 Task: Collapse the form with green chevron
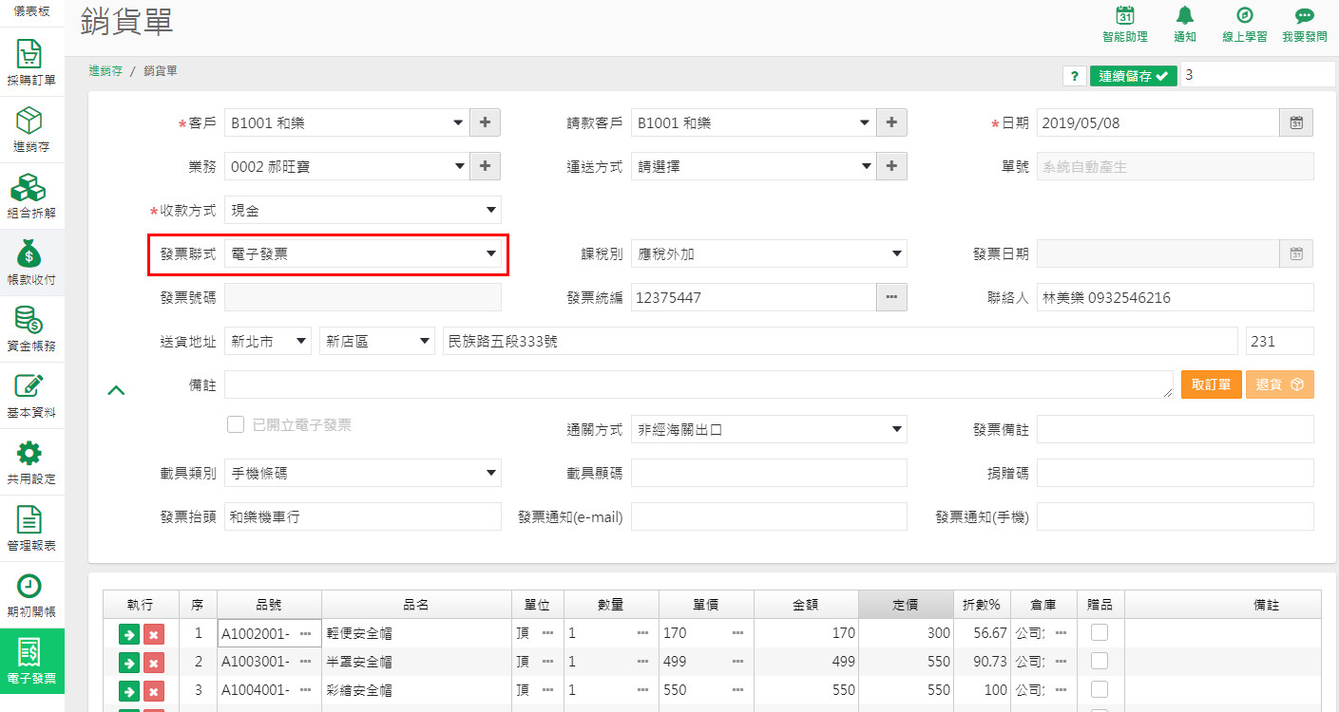116,389
